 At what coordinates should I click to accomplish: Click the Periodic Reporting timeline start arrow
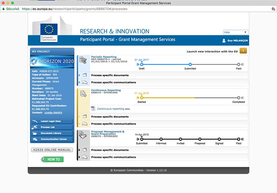point(138,64)
